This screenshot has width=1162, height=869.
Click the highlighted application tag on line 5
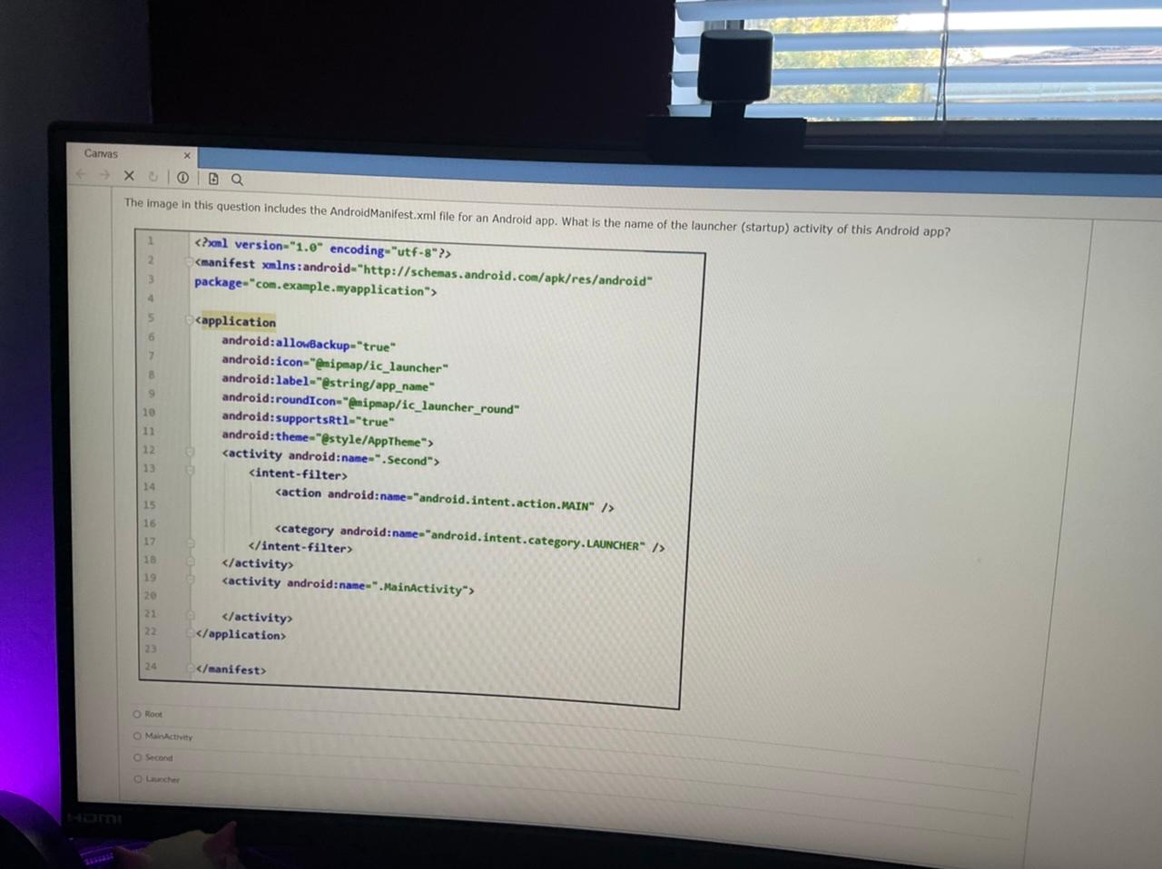237,321
